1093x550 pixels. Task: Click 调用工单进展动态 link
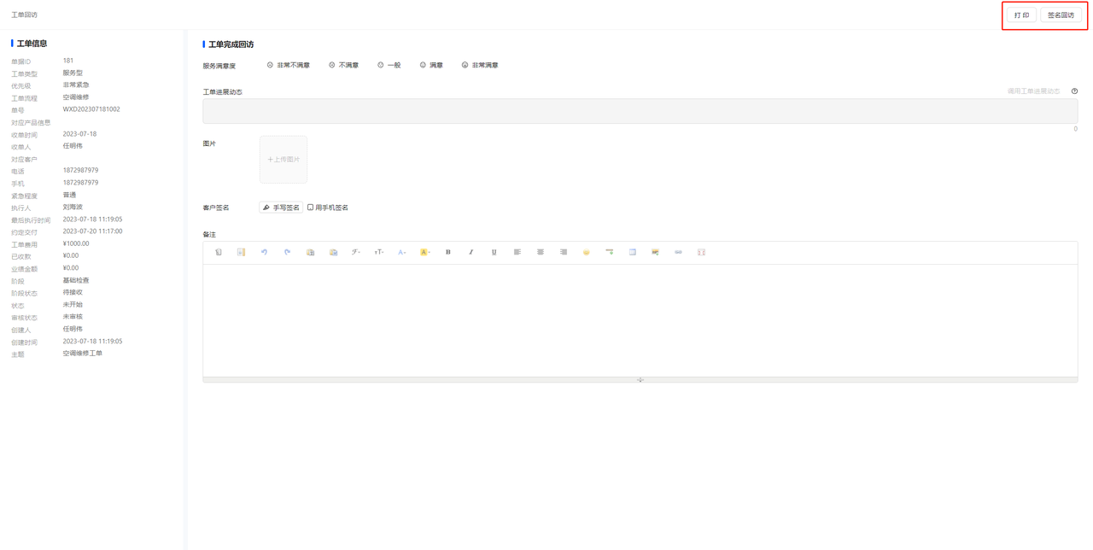(1033, 91)
